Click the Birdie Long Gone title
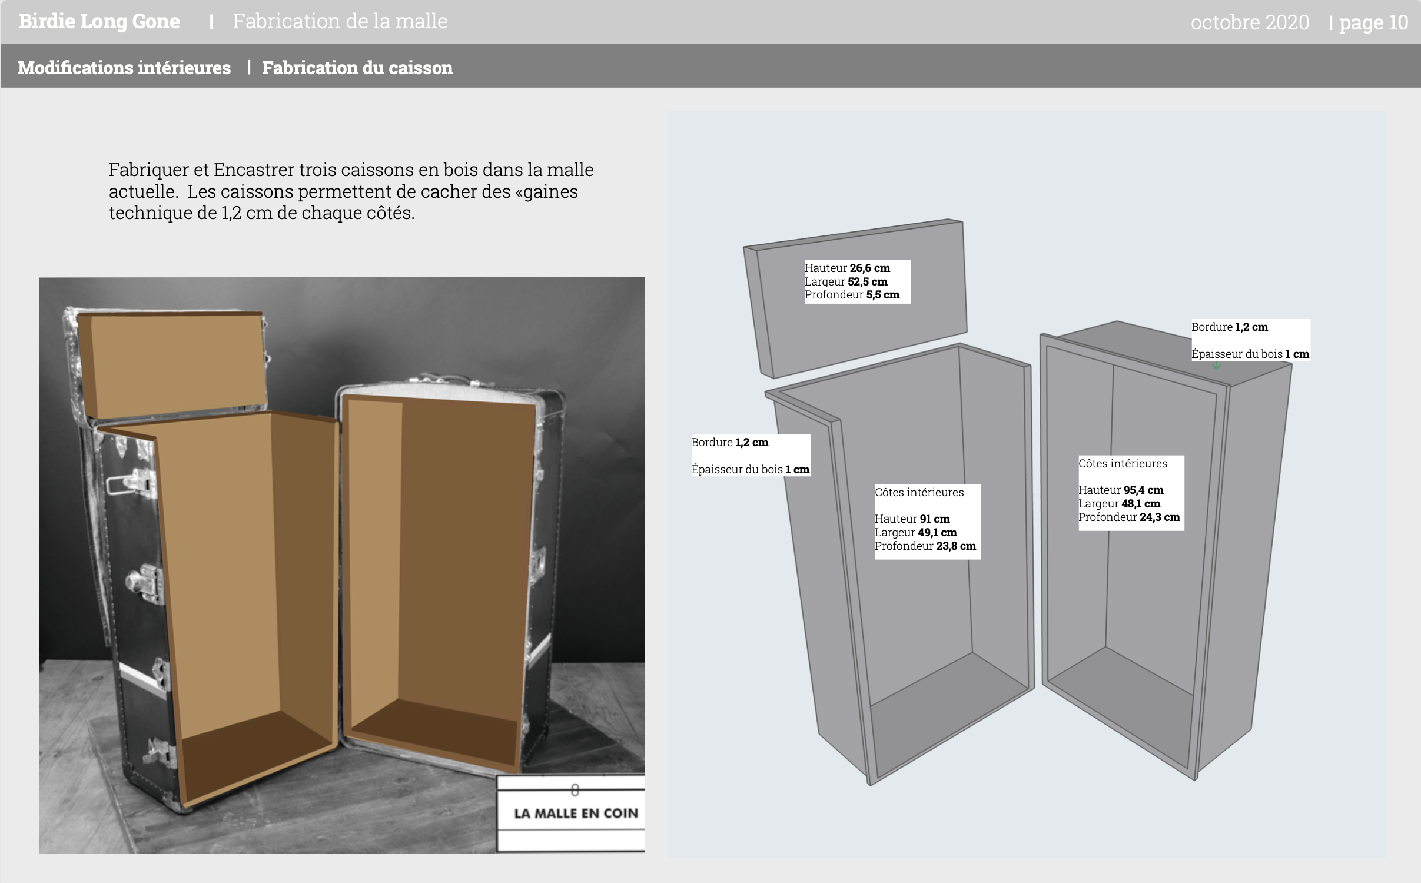 point(99,21)
